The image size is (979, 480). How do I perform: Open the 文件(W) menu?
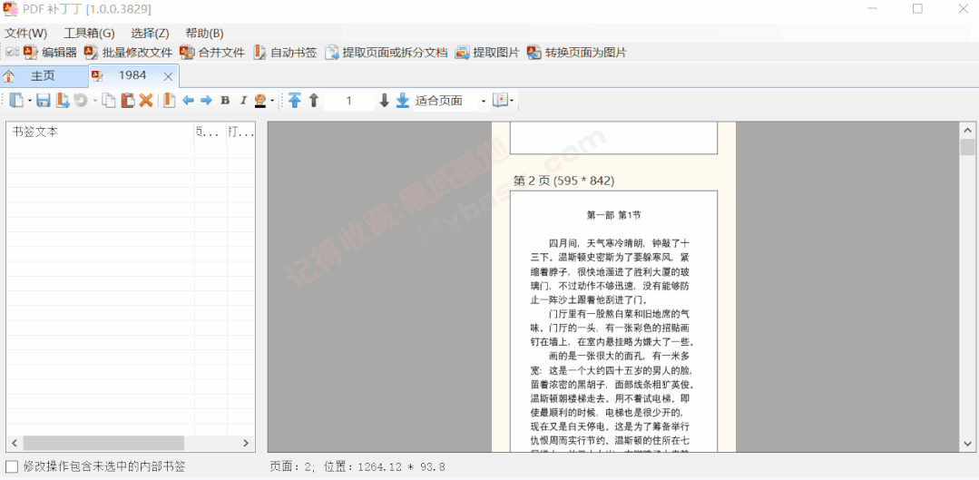pos(26,33)
